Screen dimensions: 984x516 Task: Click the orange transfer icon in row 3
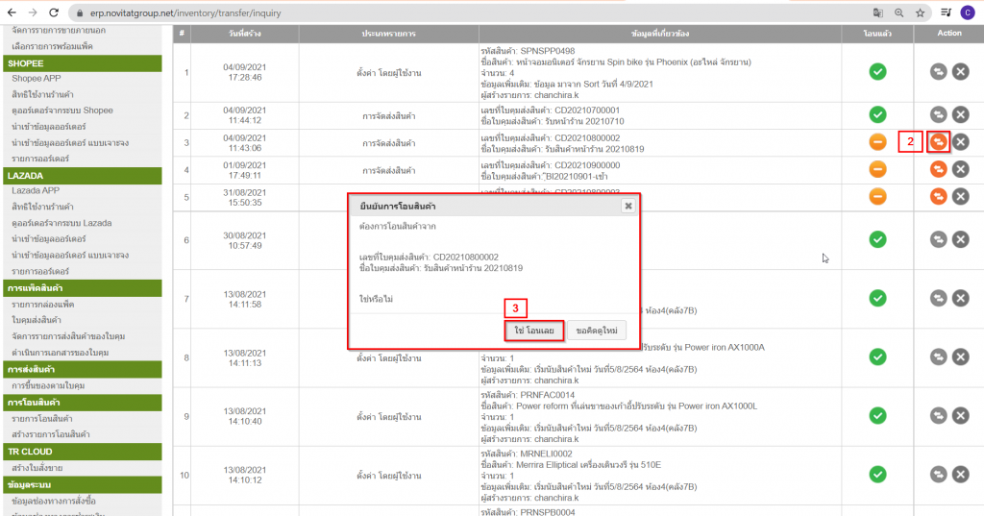938,142
